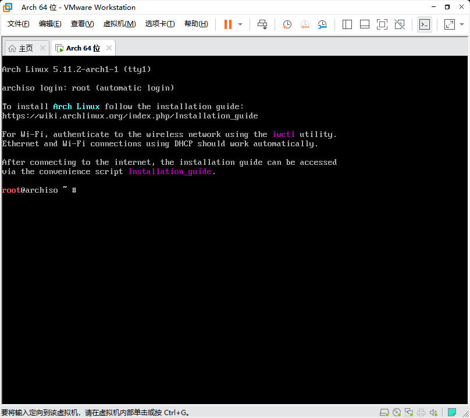Image resolution: width=470 pixels, height=418 pixels.
Task: Click the cyan Arch Linux text
Action: (x=76, y=106)
